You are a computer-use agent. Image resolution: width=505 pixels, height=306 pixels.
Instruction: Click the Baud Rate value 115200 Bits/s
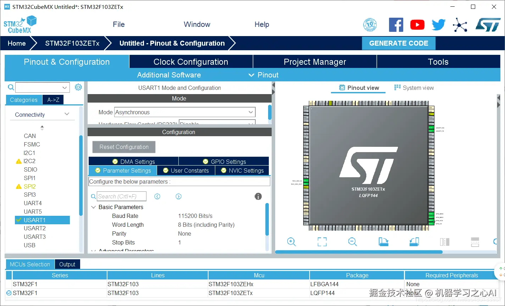tap(195, 216)
